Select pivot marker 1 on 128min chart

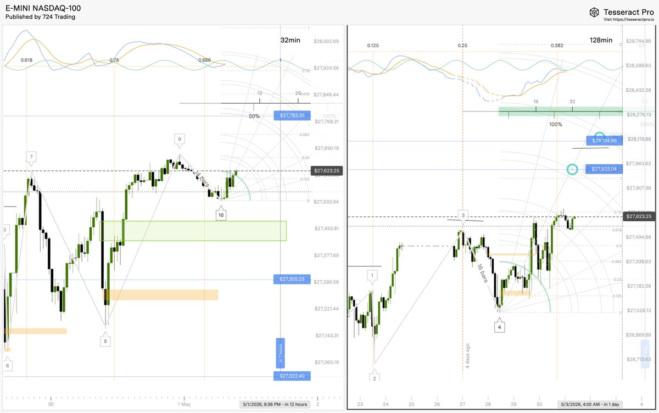[372, 275]
